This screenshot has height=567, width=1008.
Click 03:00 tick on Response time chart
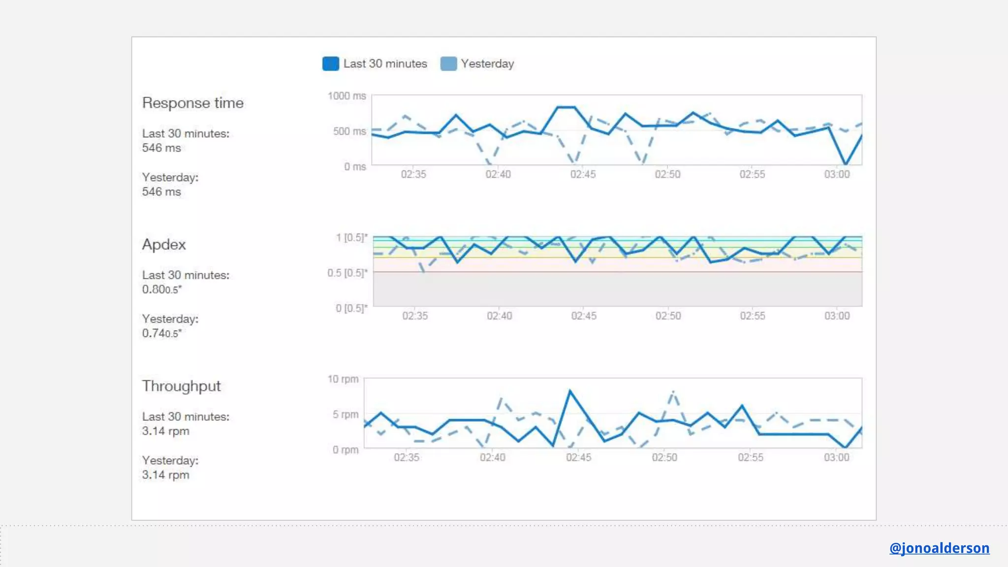tap(837, 174)
